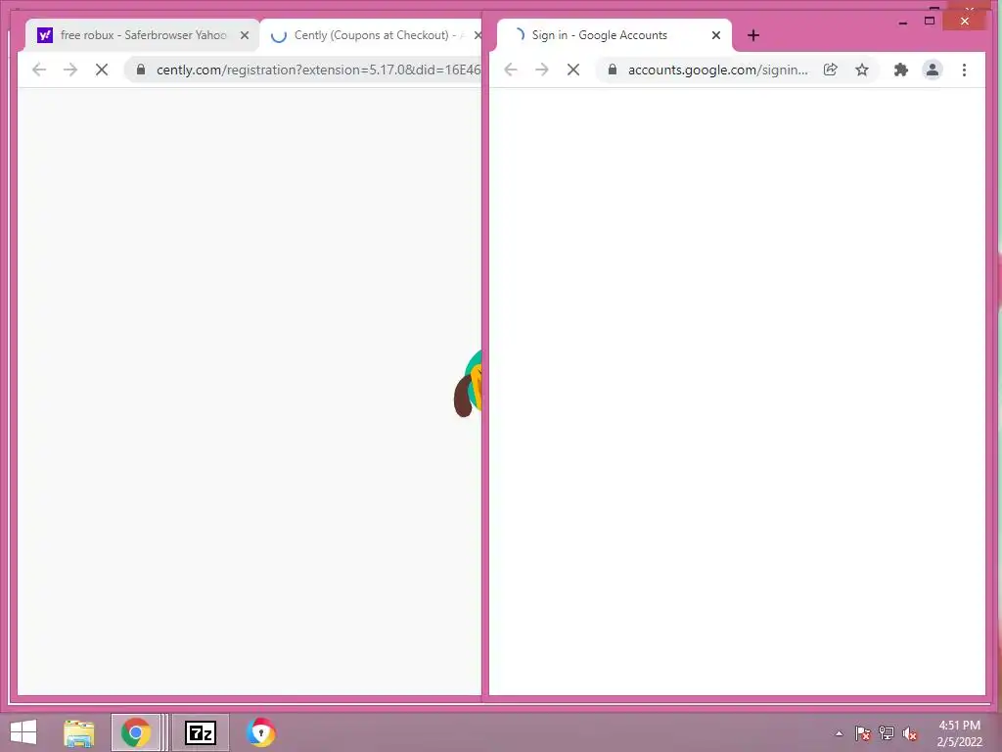1002x752 pixels.
Task: Minimize the Google Accounts Chrome window
Action: pyautogui.click(x=903, y=22)
